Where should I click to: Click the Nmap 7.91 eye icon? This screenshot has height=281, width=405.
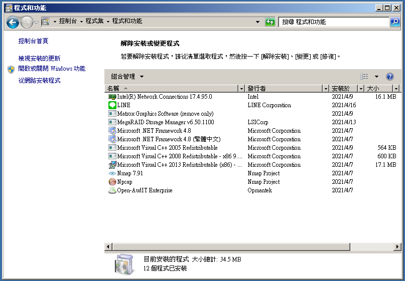click(112, 173)
